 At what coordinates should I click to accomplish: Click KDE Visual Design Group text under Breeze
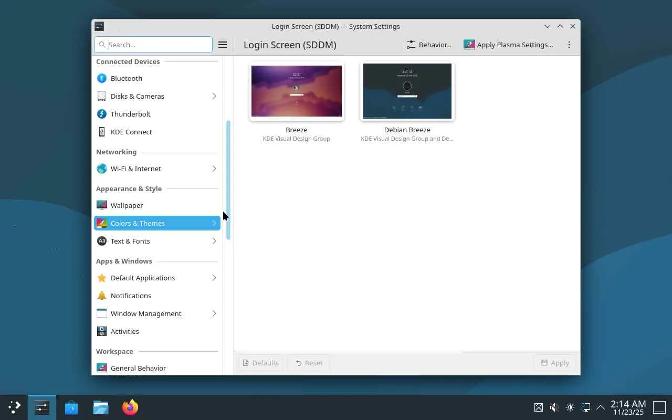pyautogui.click(x=297, y=139)
